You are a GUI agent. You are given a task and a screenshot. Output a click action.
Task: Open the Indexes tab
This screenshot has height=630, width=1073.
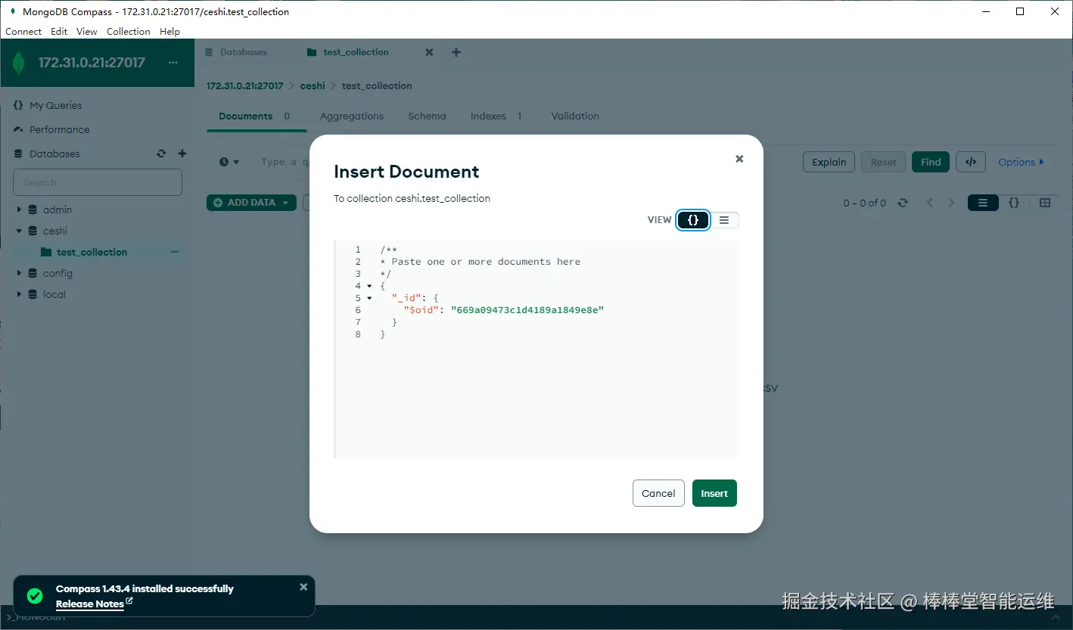pyautogui.click(x=496, y=116)
